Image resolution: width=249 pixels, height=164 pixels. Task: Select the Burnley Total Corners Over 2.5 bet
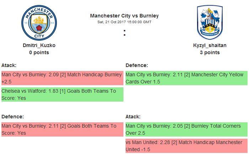[x=186, y=129]
